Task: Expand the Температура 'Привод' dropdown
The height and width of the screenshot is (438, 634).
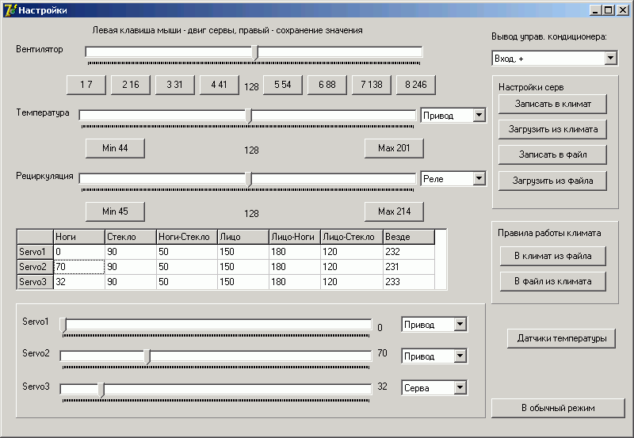Action: tap(478, 116)
